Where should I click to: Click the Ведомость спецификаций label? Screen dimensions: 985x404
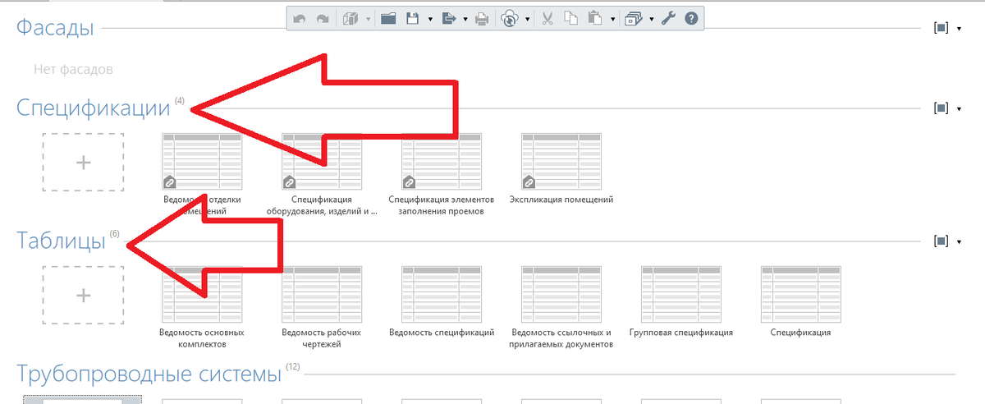442,333
